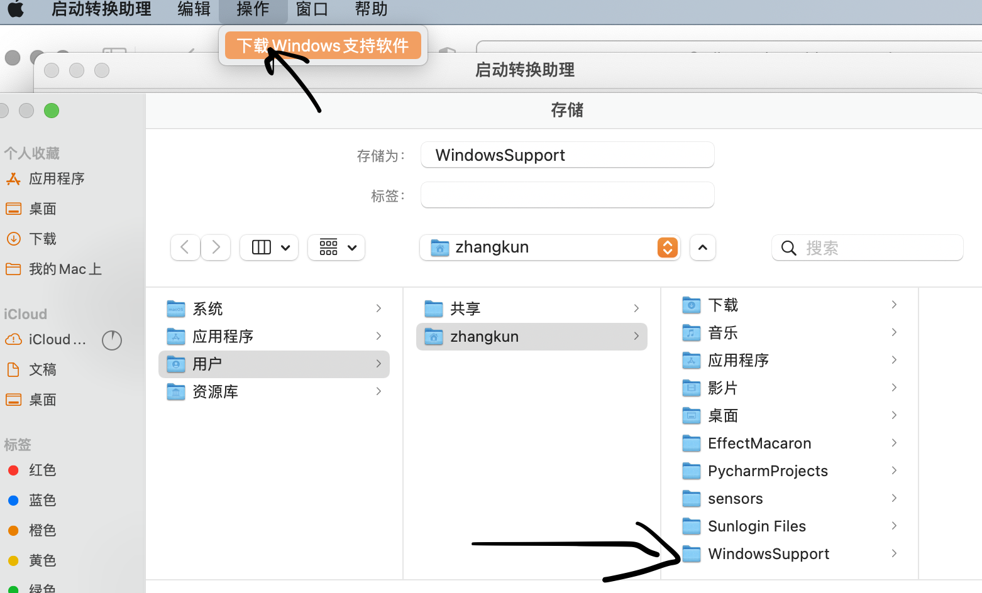The image size is (982, 593).
Task: Expand the 资源库 folder chevron
Action: pos(378,391)
